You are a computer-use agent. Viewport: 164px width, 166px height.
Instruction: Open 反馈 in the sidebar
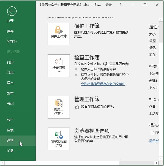click(10, 130)
